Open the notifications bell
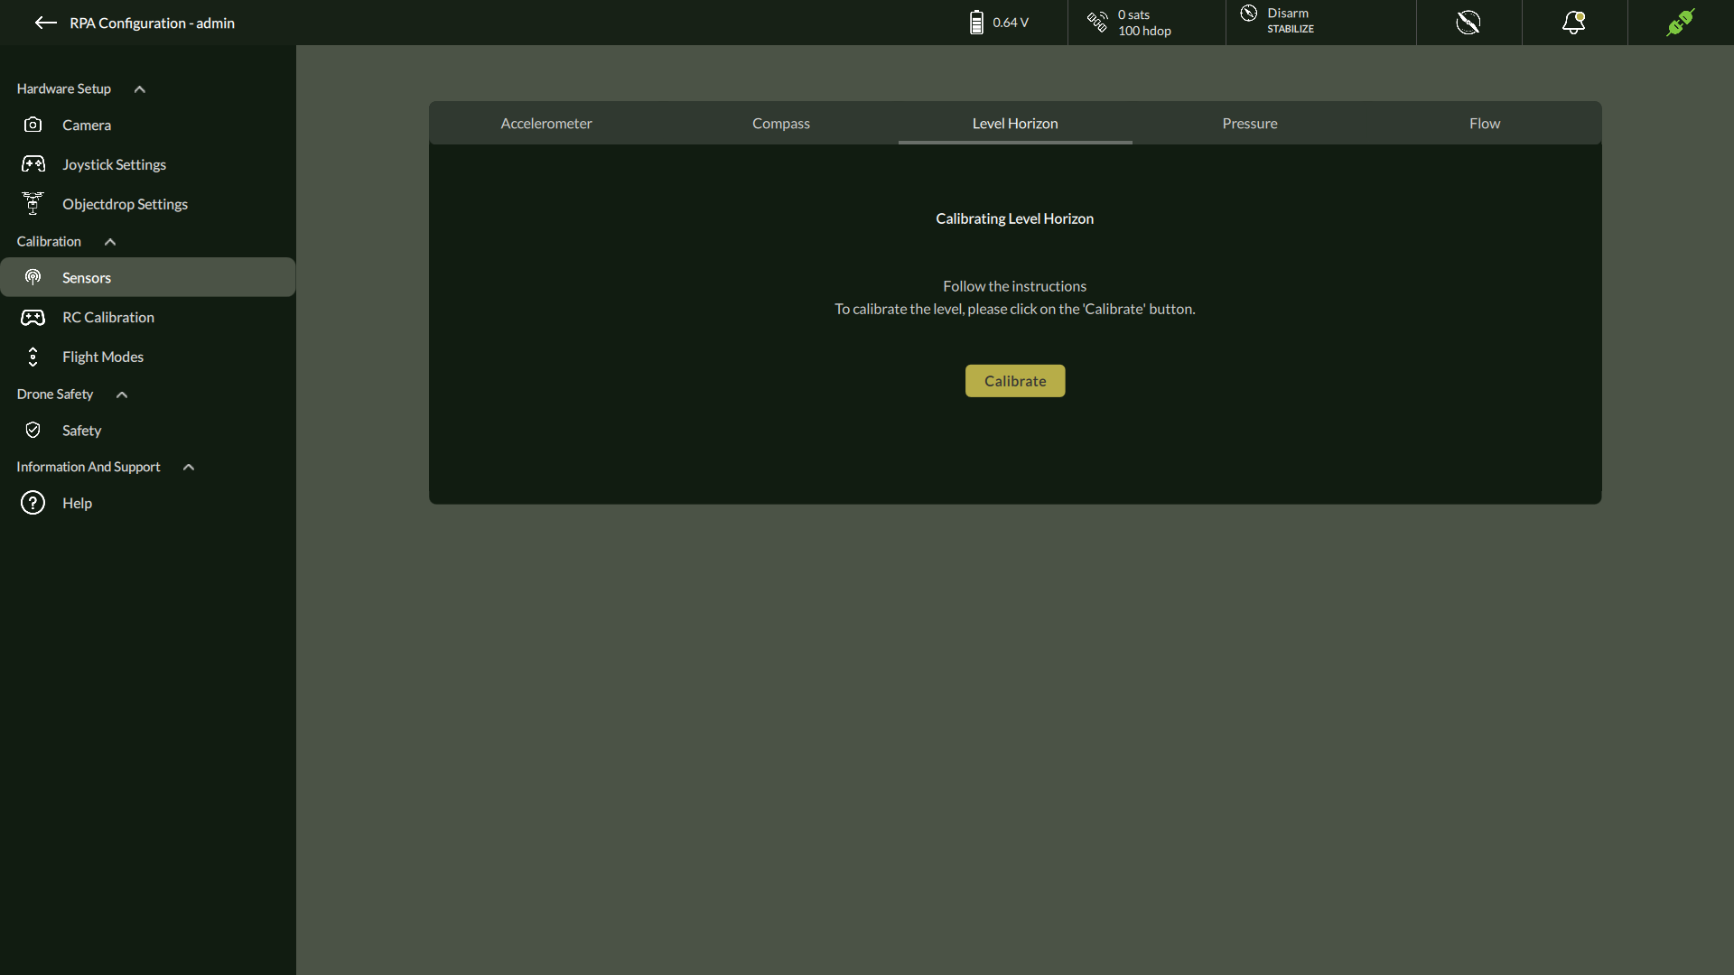Viewport: 1734px width, 975px height. coord(1574,23)
